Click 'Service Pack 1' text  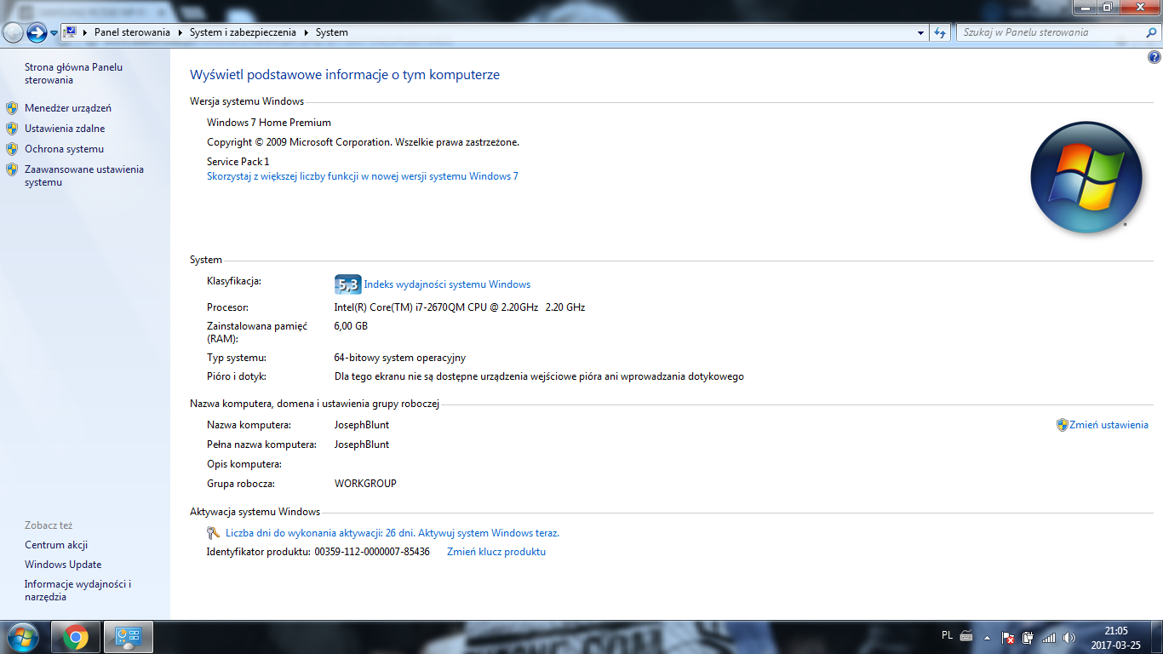coord(238,162)
